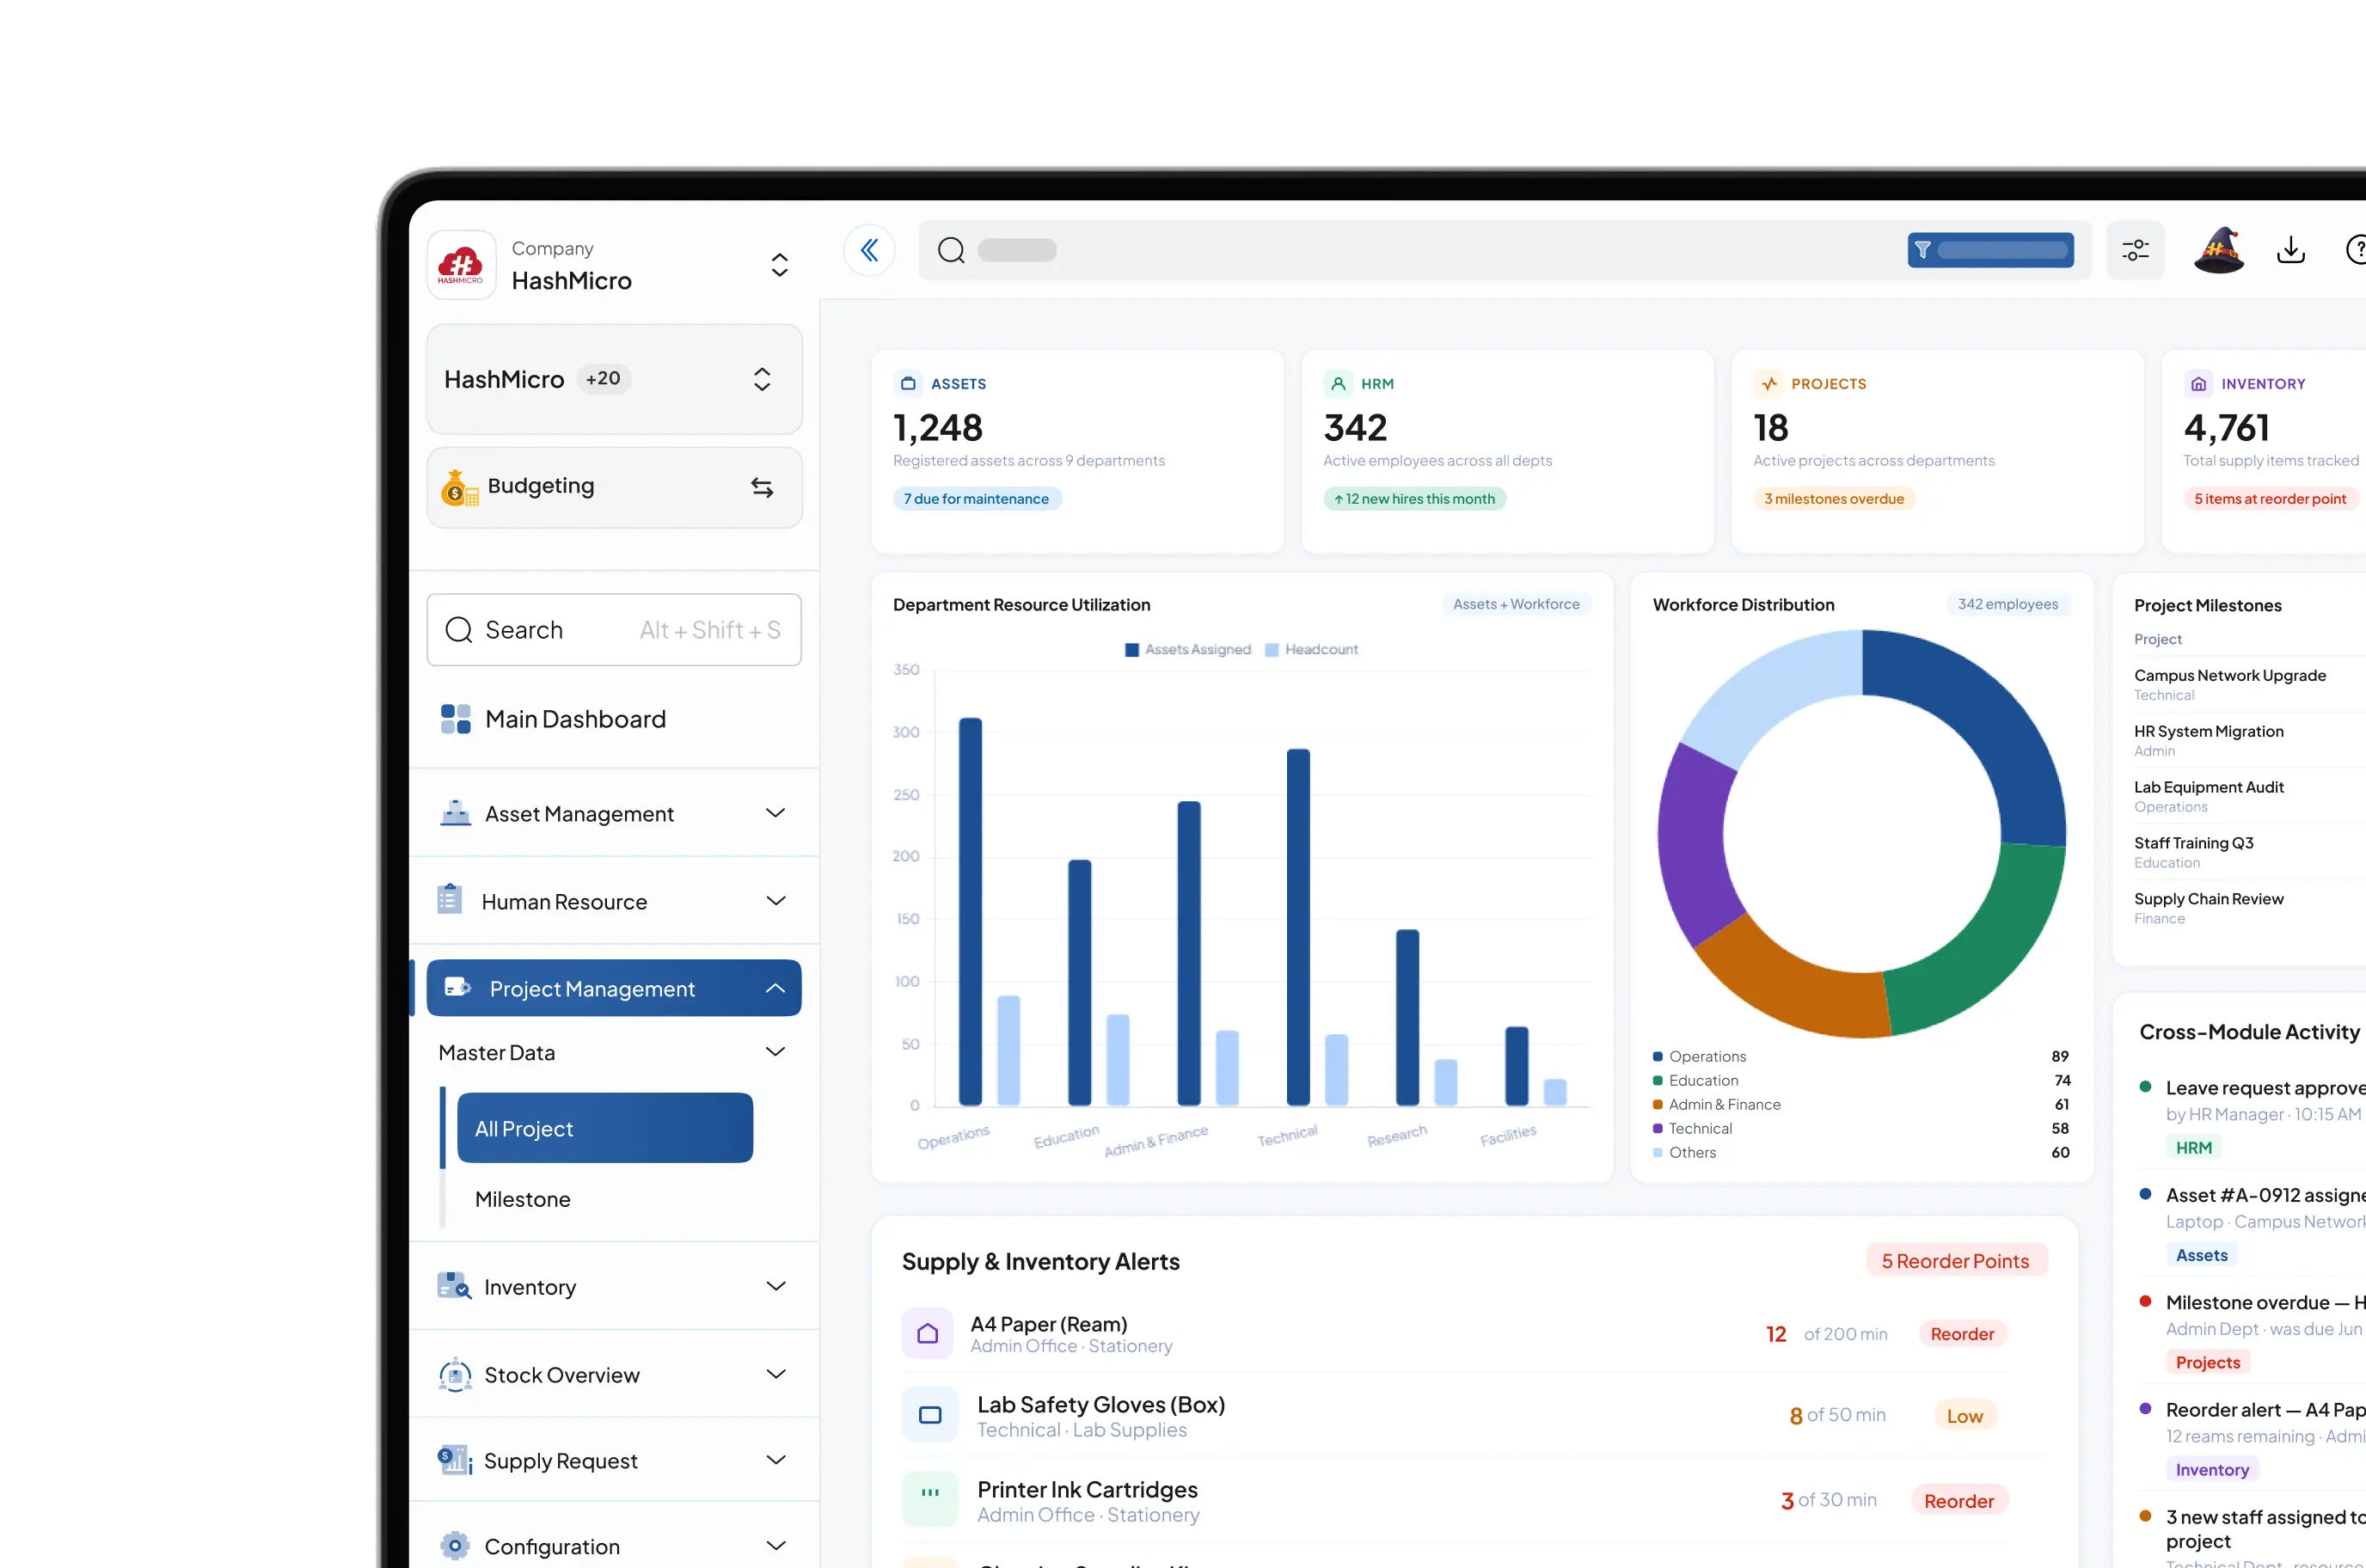Click Education legend color swatch
The height and width of the screenshot is (1568, 2366).
tap(1658, 1080)
